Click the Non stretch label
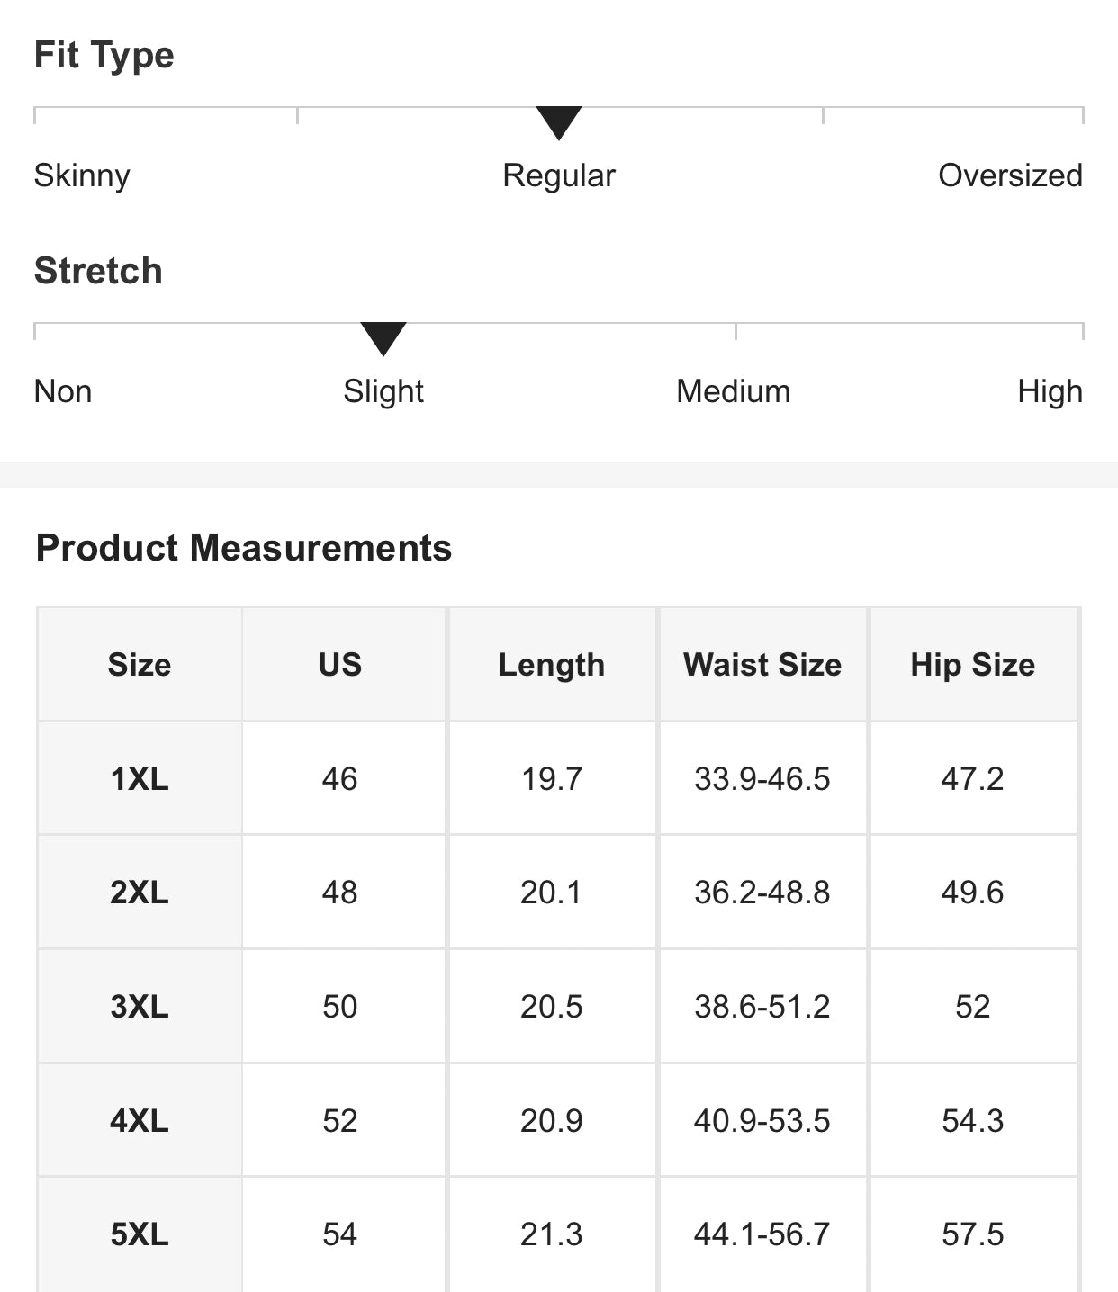The height and width of the screenshot is (1292, 1118). pyautogui.click(x=63, y=391)
